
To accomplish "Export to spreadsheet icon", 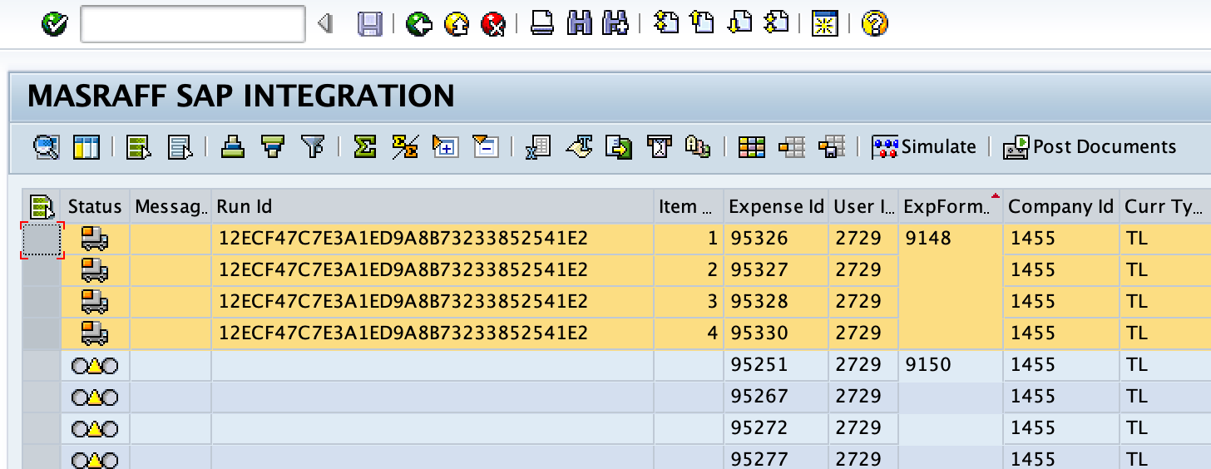I will pos(538,147).
